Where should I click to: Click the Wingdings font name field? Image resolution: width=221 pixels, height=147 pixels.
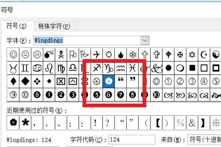[87, 40]
